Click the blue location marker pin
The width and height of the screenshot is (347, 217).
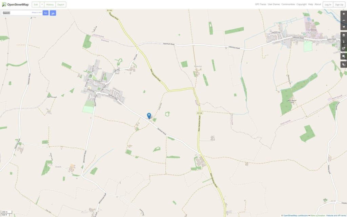[x=149, y=116]
